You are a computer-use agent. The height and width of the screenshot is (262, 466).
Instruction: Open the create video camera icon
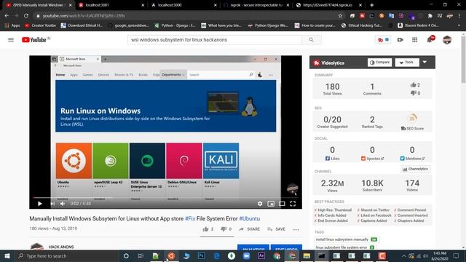point(400,40)
